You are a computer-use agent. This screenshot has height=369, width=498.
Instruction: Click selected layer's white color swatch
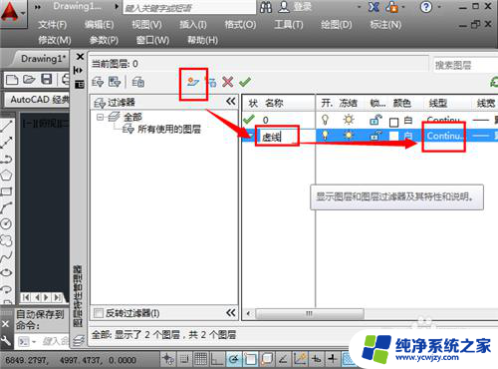[x=394, y=136]
